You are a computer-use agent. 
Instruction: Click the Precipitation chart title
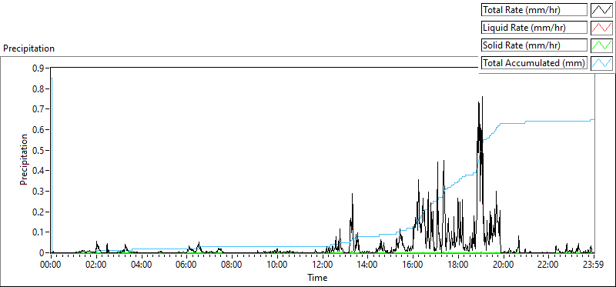pyautogui.click(x=28, y=48)
